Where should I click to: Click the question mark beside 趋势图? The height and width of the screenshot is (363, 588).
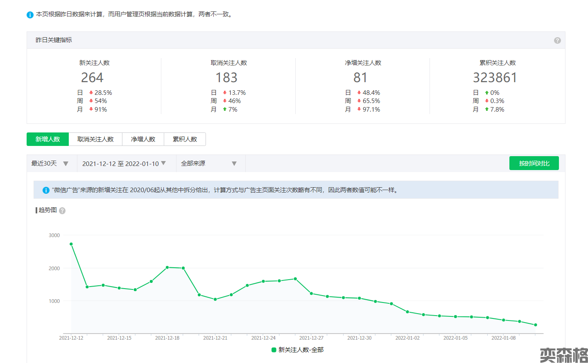(x=62, y=211)
